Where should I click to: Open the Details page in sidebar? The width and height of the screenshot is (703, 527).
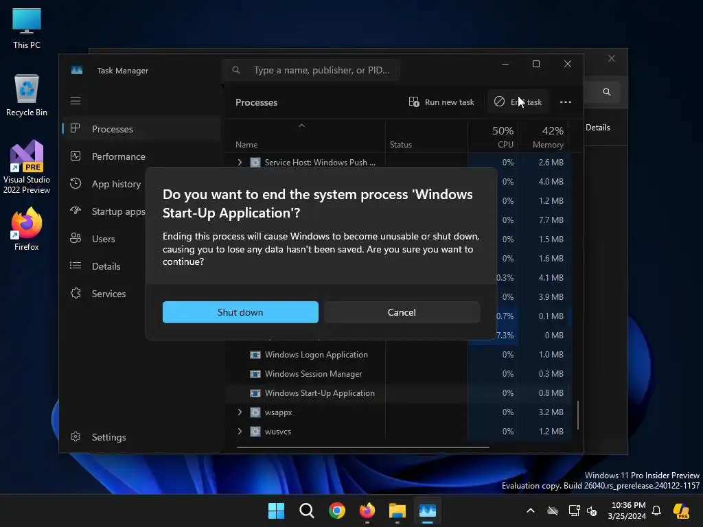[105, 266]
